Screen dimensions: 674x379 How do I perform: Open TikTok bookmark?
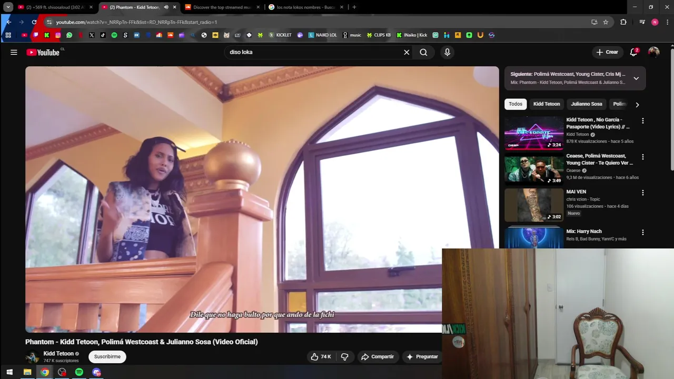tap(103, 35)
